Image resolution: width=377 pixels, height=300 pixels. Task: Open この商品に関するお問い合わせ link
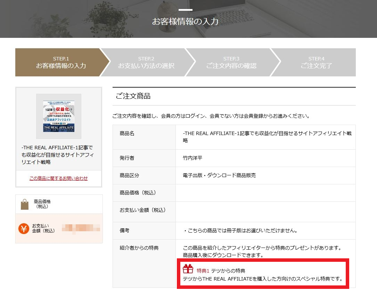click(x=58, y=178)
